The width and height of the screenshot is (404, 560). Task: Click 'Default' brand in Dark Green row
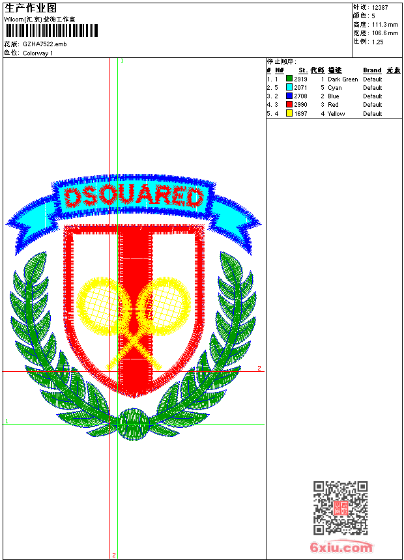pyautogui.click(x=372, y=79)
